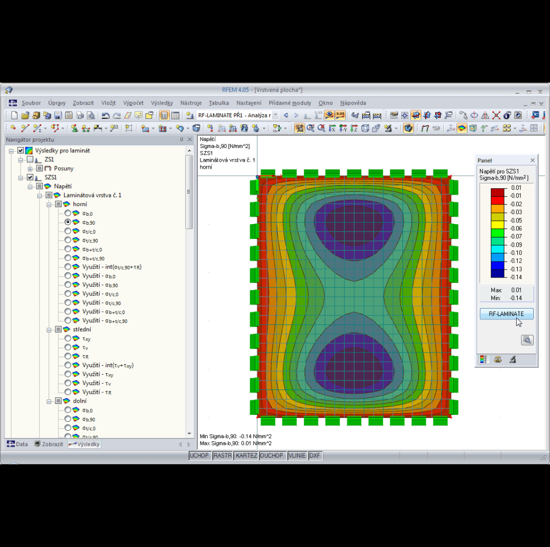Uncheck the SZS1 checkbox

[x=30, y=178]
